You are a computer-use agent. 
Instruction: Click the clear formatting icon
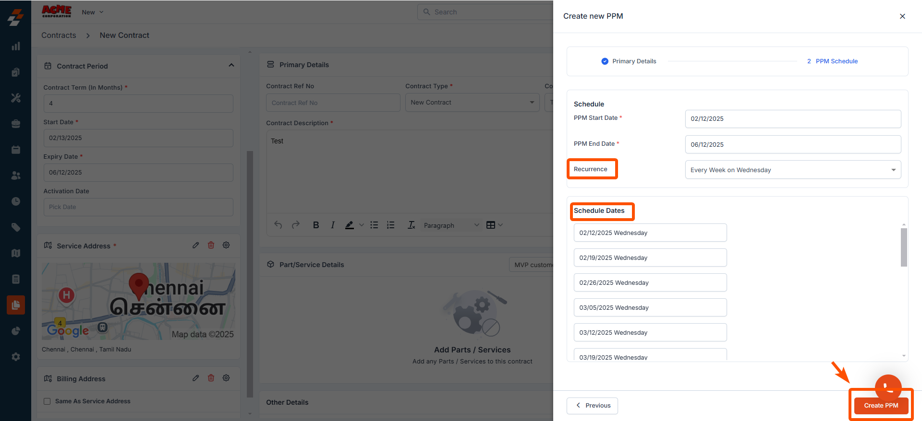pyautogui.click(x=411, y=225)
